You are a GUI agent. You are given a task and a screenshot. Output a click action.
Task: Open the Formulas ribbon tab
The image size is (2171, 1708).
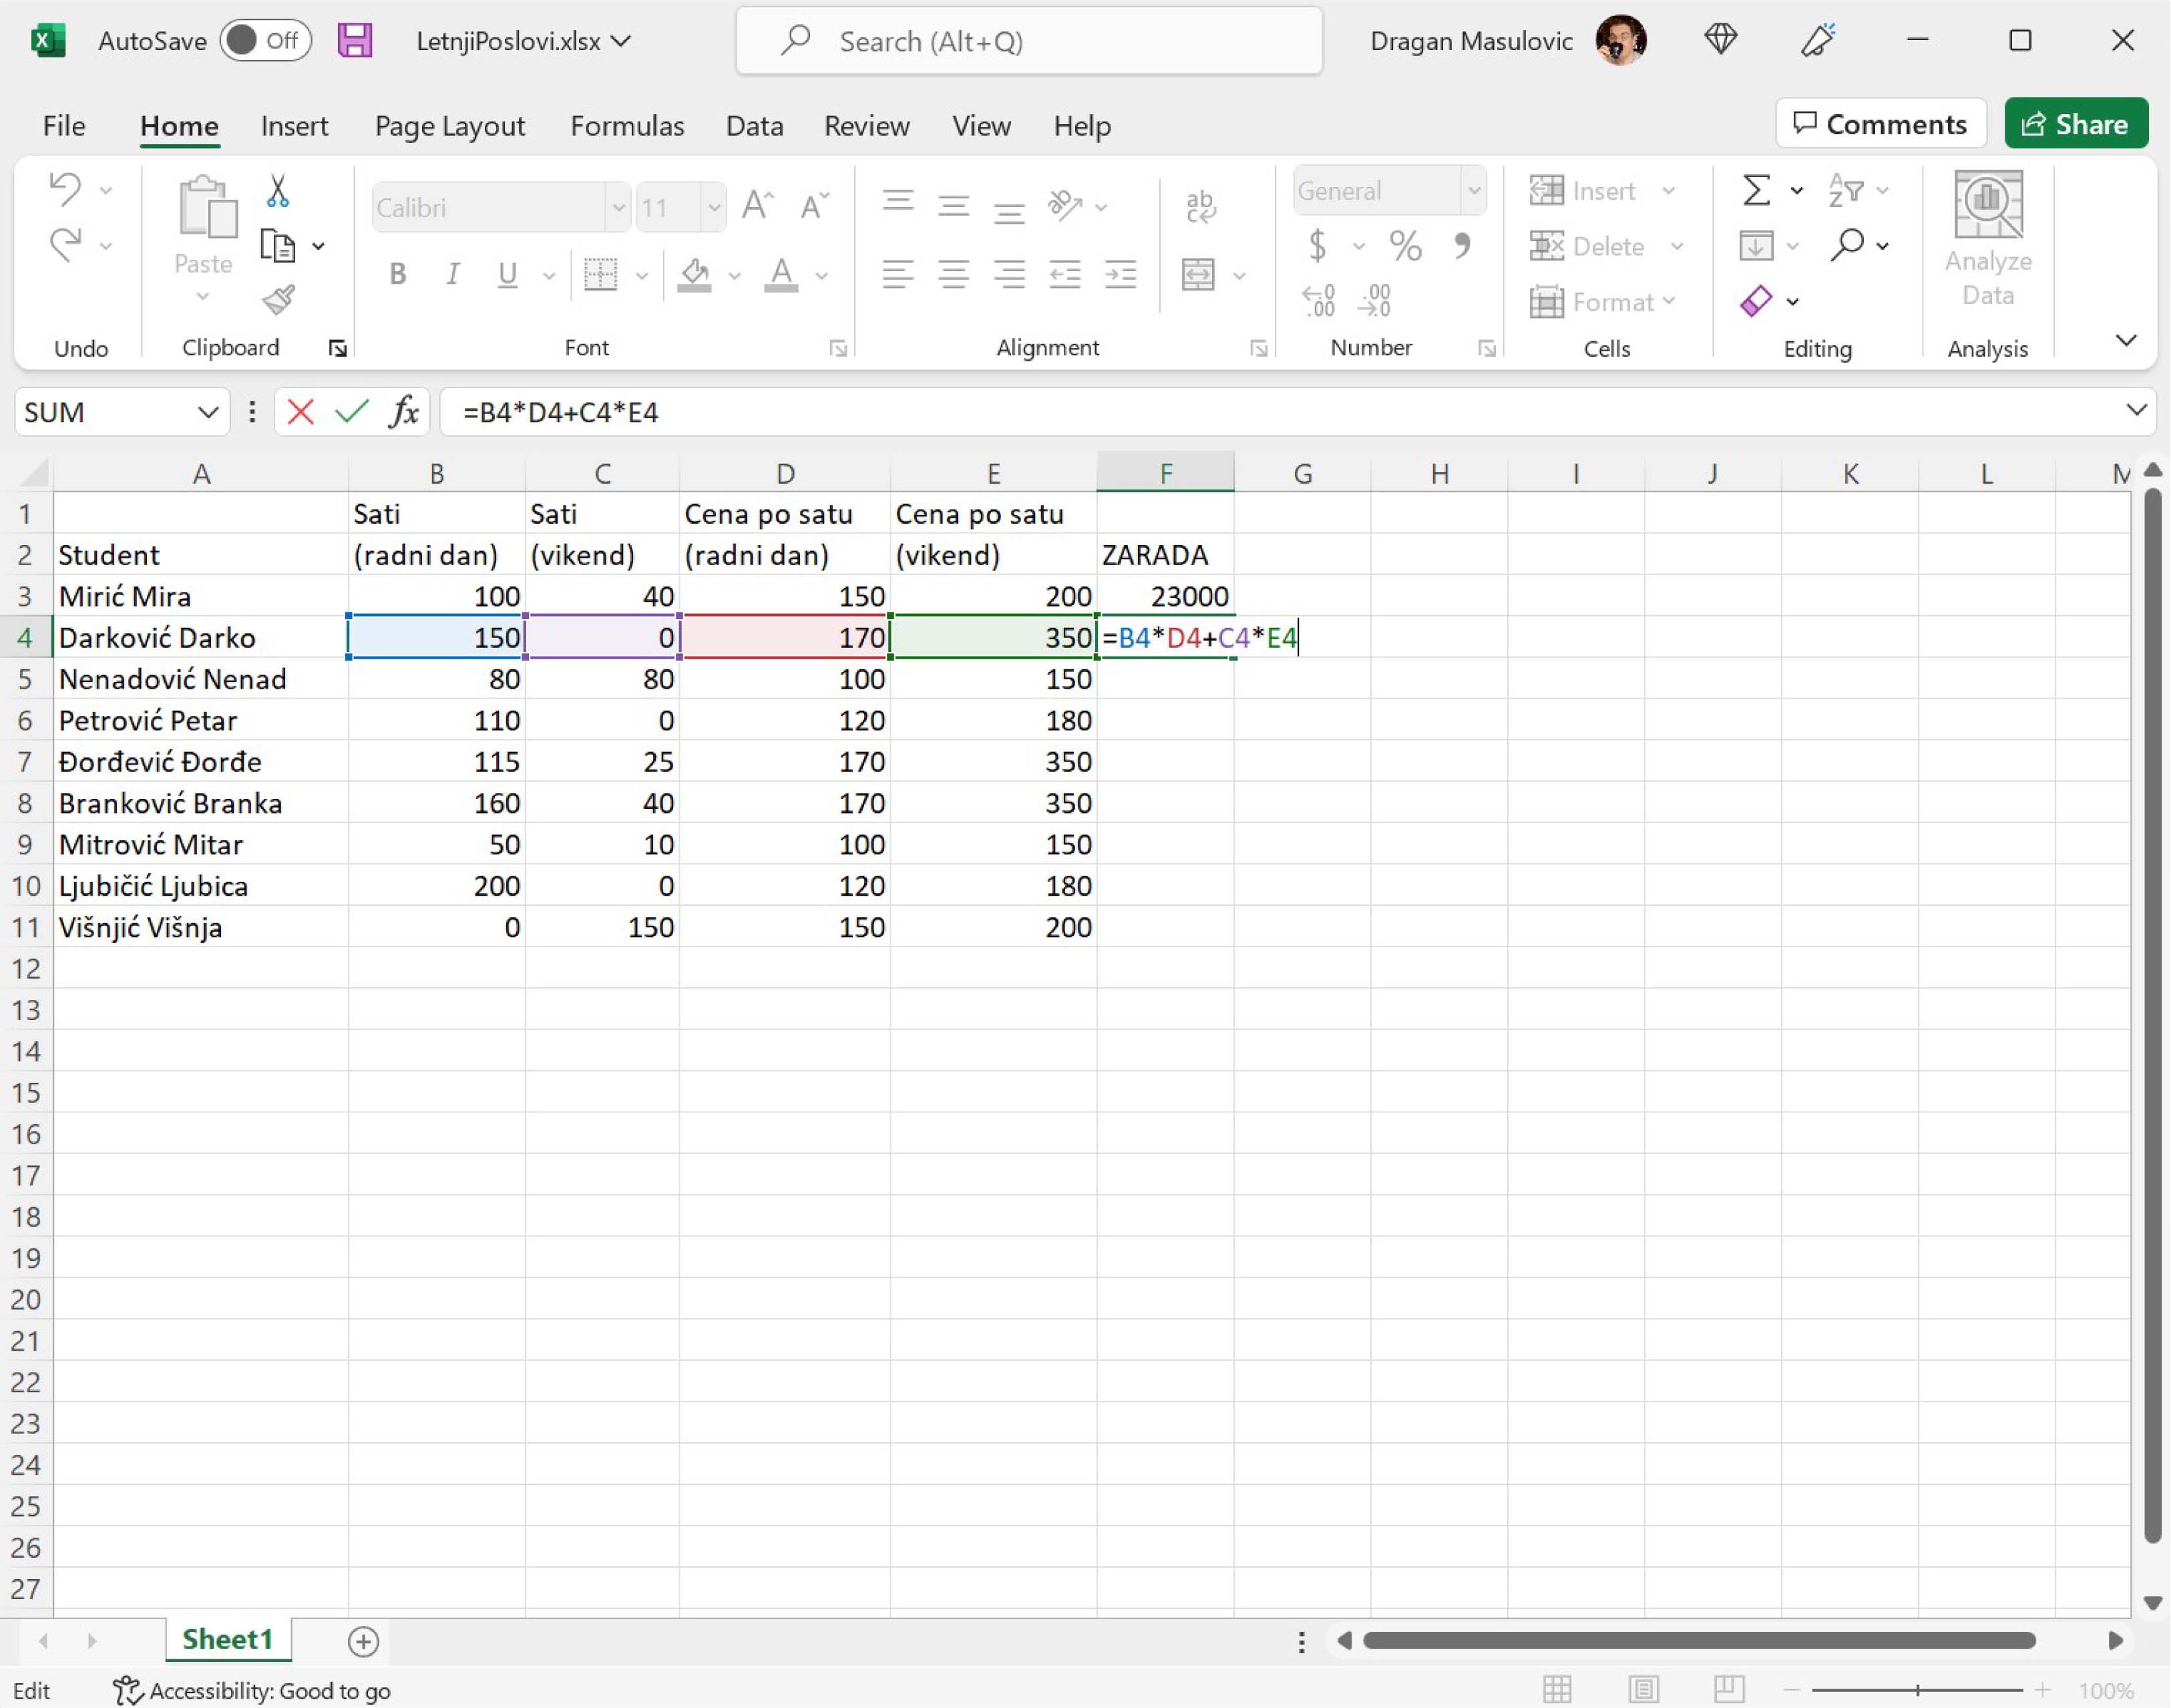click(x=626, y=126)
